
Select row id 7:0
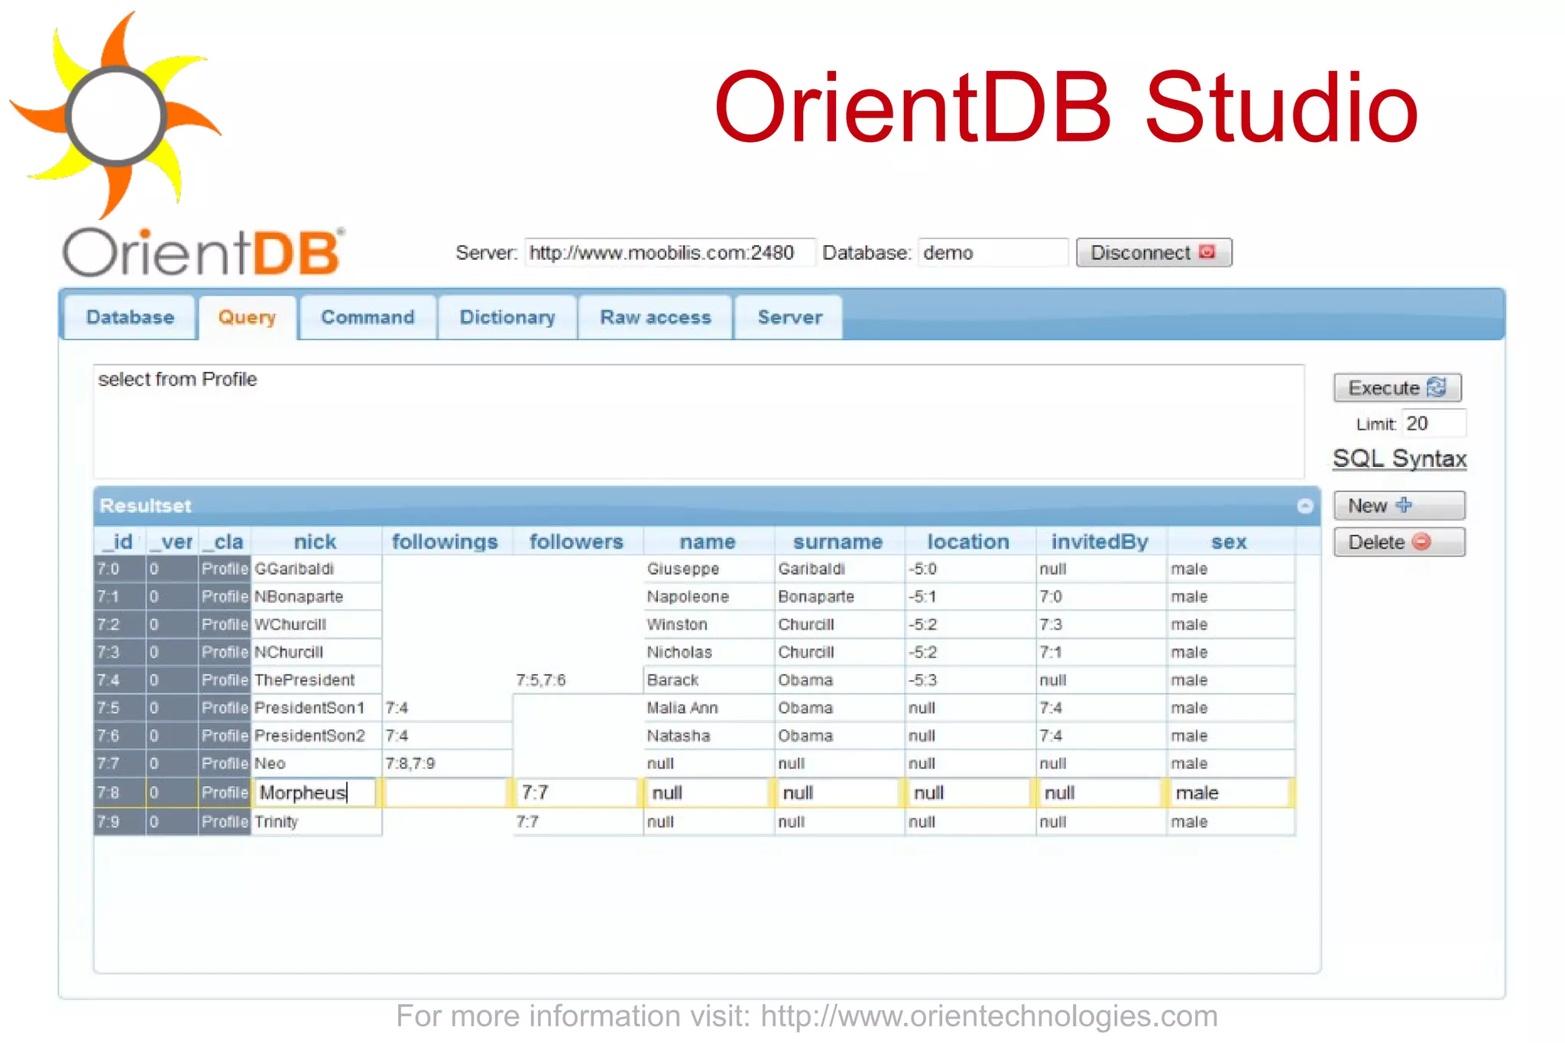(119, 569)
